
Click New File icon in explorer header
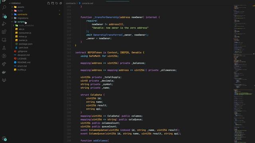point(49,3)
